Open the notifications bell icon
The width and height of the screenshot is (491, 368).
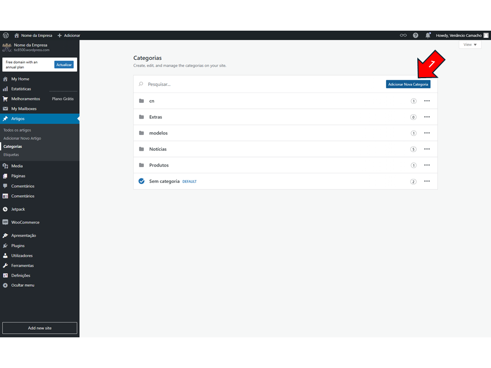[x=428, y=35]
